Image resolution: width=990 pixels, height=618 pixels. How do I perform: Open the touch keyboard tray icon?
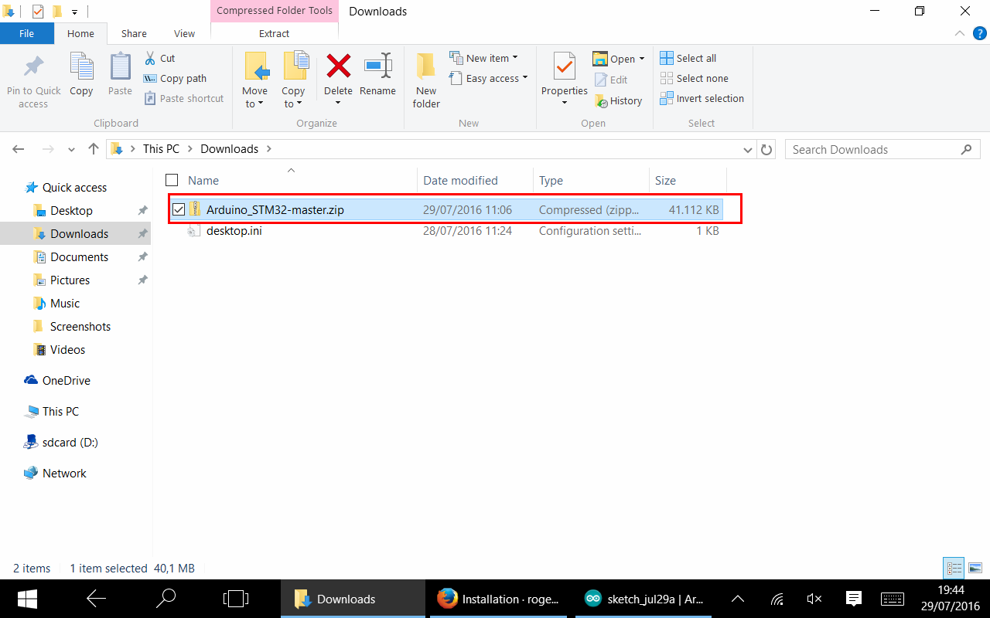(893, 599)
